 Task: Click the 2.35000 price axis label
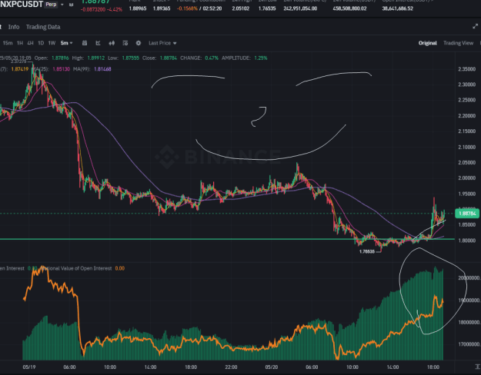[x=467, y=69]
